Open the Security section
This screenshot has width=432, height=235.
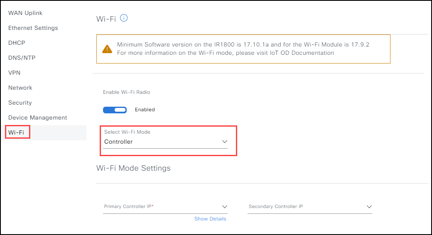pos(20,103)
